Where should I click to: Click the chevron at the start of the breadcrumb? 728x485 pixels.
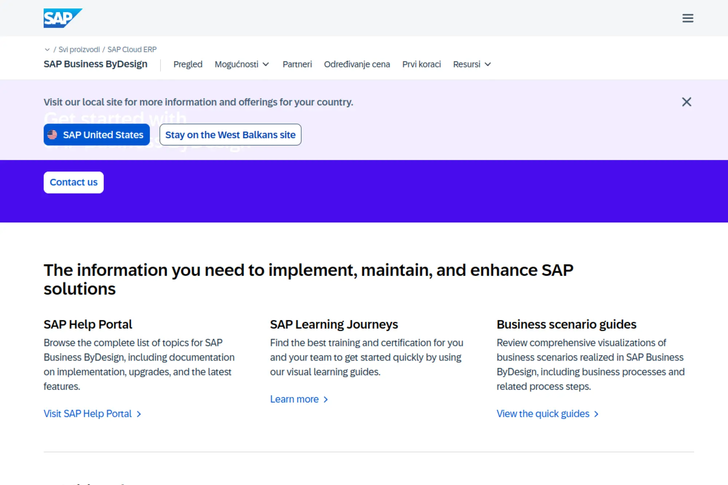pos(48,49)
